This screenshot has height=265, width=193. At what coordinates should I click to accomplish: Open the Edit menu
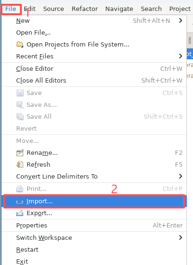pyautogui.click(x=29, y=9)
